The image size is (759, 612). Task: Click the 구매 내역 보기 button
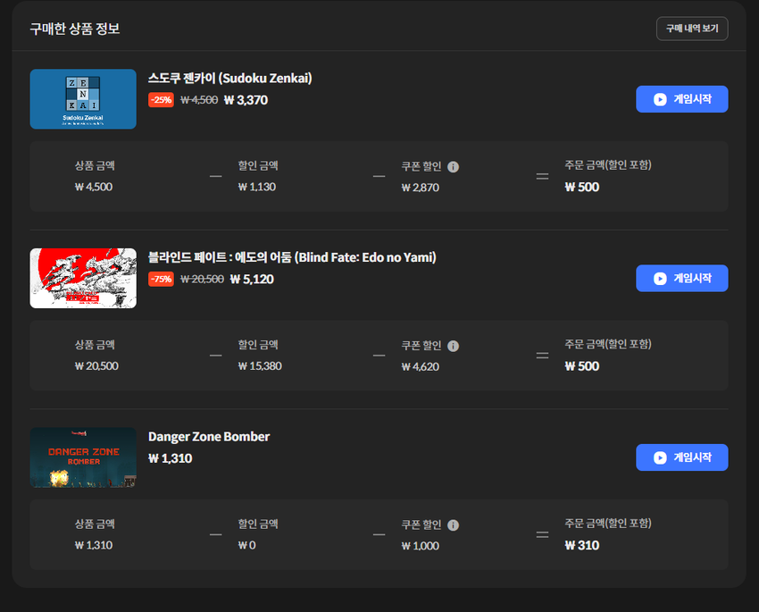click(692, 29)
